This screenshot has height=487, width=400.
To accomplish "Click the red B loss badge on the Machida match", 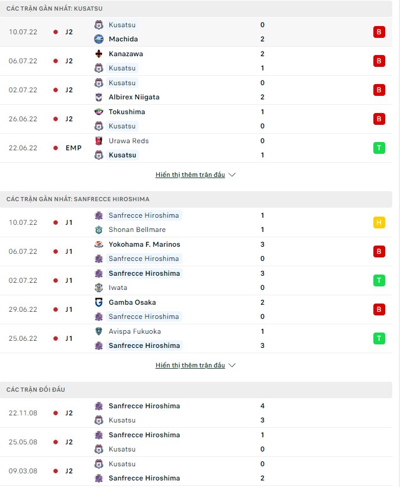I will tap(379, 32).
